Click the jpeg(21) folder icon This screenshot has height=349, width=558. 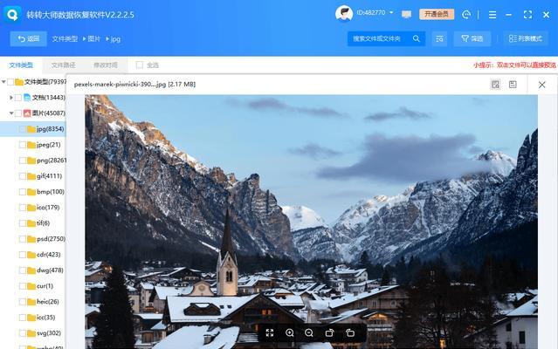click(31, 145)
